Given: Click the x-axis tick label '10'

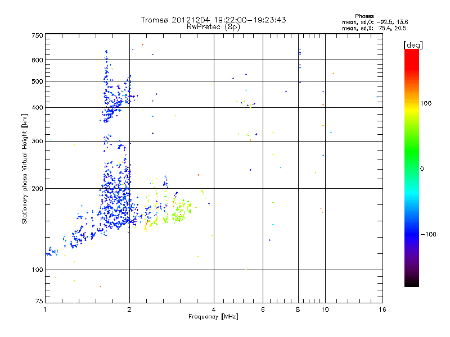Looking at the screenshot, I should 325,309.
